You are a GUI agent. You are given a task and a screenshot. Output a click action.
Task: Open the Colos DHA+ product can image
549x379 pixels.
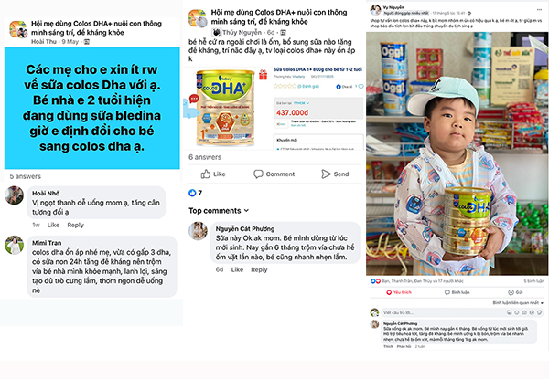(x=226, y=109)
